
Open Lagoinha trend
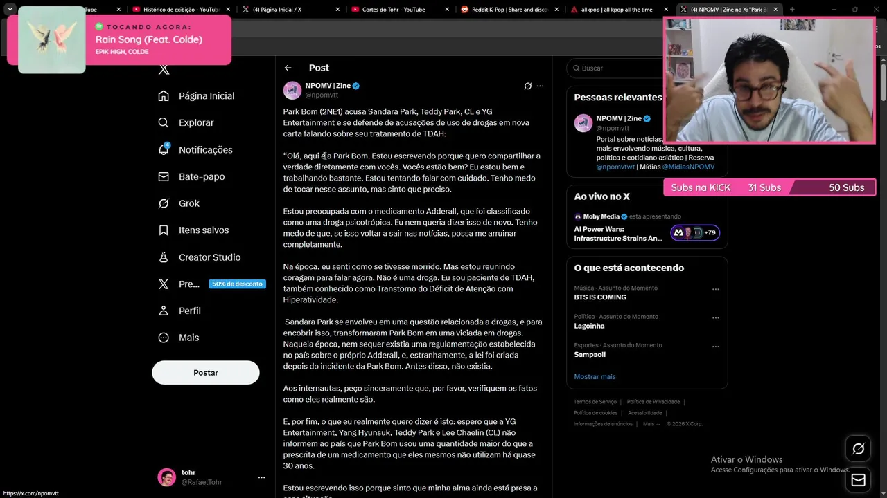coord(589,326)
